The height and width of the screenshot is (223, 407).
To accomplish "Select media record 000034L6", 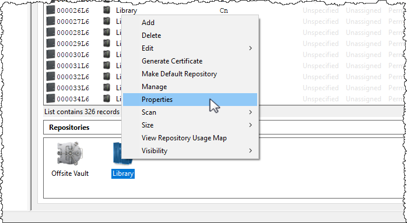I will (73, 100).
